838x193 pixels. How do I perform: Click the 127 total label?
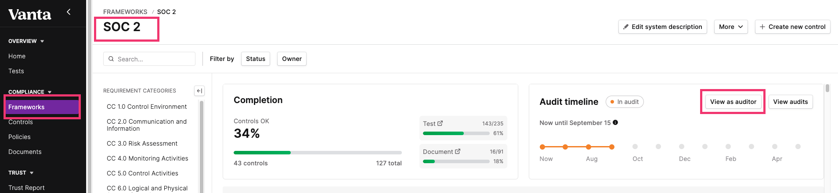tap(389, 163)
